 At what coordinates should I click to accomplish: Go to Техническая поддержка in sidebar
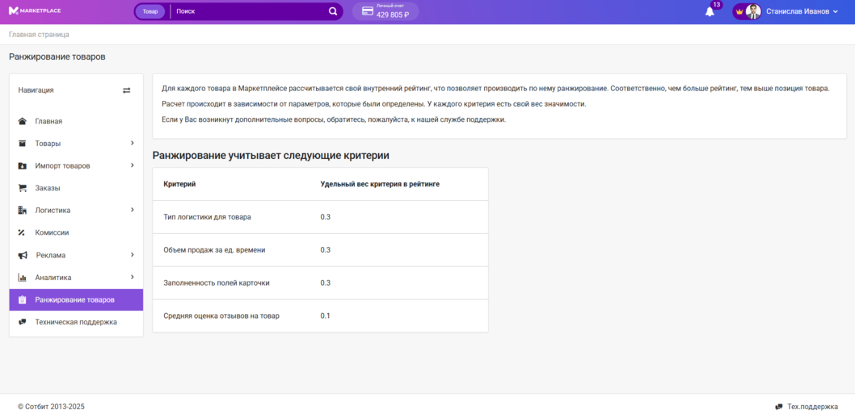75,322
